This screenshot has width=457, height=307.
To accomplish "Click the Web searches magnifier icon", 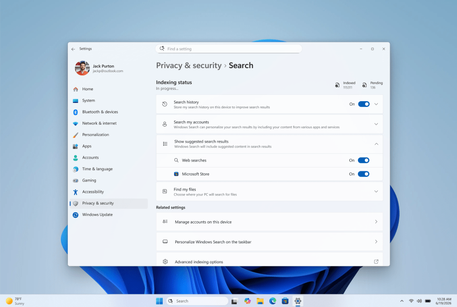I will (176, 160).
